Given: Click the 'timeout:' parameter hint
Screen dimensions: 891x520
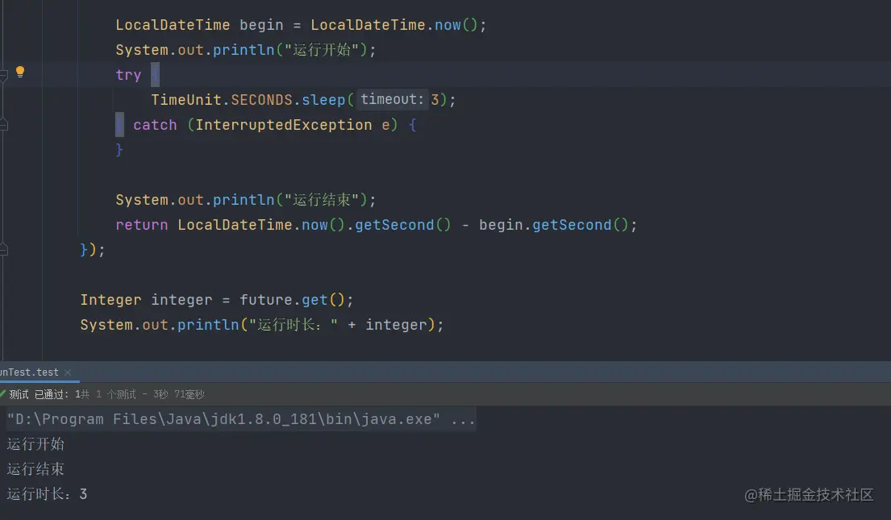Looking at the screenshot, I should pos(392,99).
